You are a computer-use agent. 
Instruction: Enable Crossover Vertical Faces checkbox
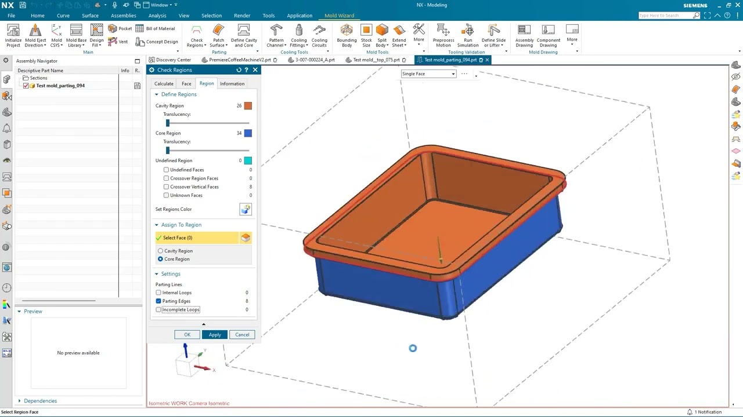coord(166,187)
